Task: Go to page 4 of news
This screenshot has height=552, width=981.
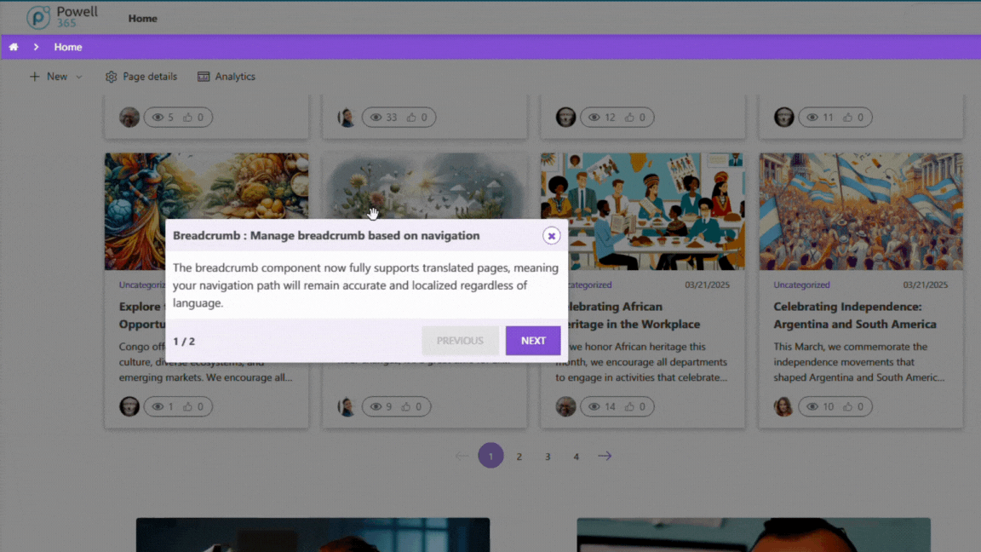Action: click(577, 457)
